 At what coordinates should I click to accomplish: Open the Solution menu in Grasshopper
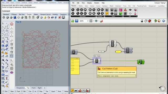click(97, 3)
